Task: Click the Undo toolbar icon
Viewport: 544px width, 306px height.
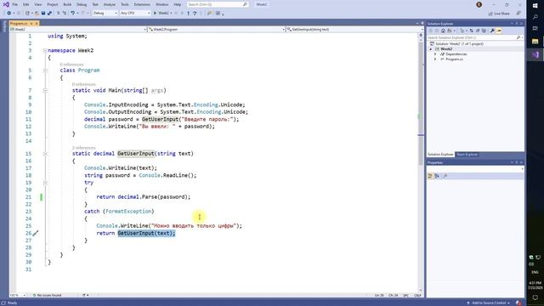Action: click(x=73, y=14)
